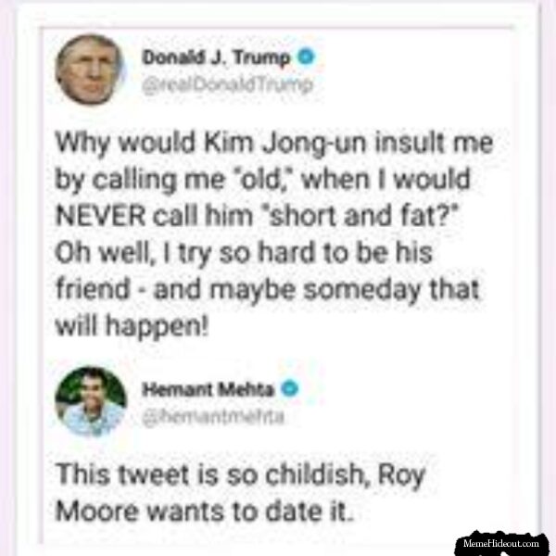Click 'Why would Kim Jong-un' first line

pos(274,144)
